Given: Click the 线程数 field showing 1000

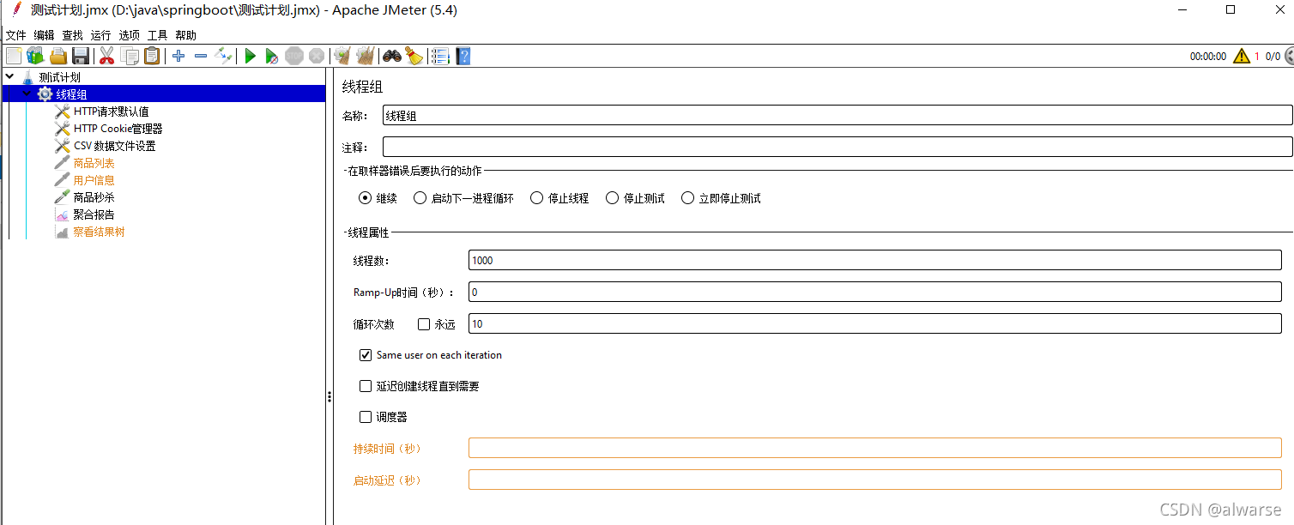Looking at the screenshot, I should (874, 260).
